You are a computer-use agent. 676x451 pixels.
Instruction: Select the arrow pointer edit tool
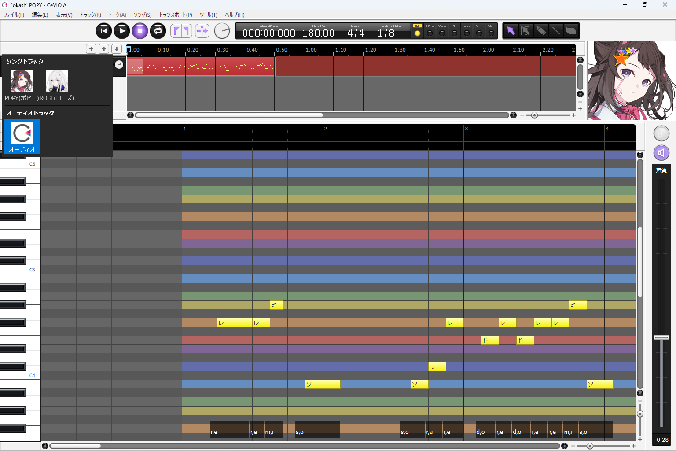511,31
